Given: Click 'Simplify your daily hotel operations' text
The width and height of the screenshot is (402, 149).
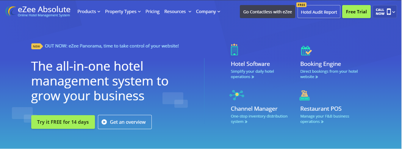Looking at the screenshot, I should [252, 74].
